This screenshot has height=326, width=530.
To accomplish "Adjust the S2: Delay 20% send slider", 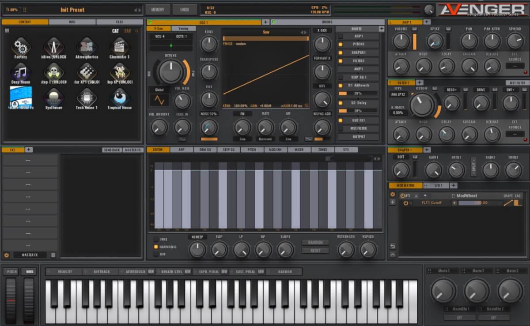I will pyautogui.click(x=358, y=111).
